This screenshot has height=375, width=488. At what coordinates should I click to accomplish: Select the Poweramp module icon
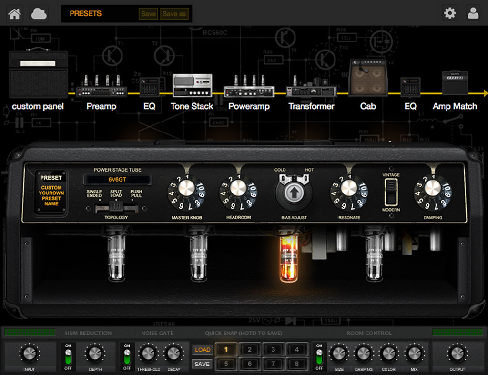(x=249, y=86)
